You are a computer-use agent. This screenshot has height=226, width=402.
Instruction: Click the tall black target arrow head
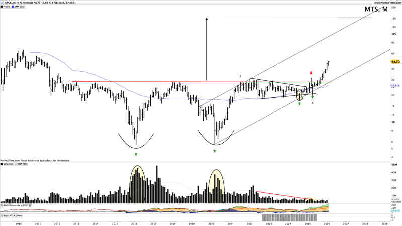click(x=206, y=19)
